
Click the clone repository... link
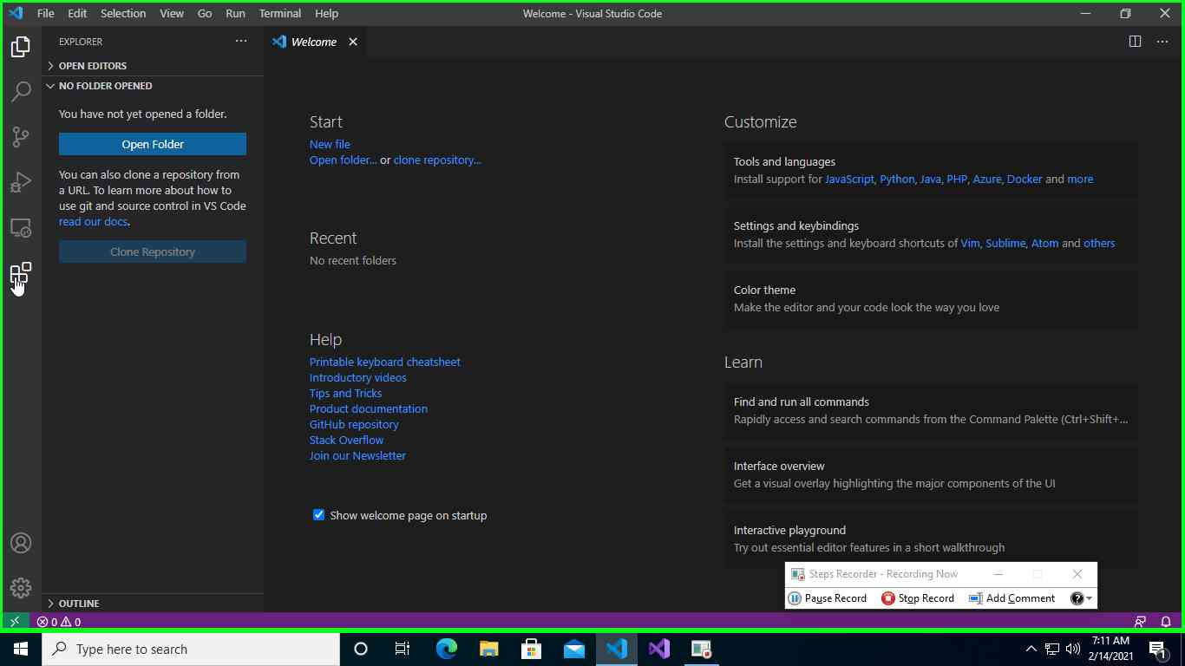(437, 160)
